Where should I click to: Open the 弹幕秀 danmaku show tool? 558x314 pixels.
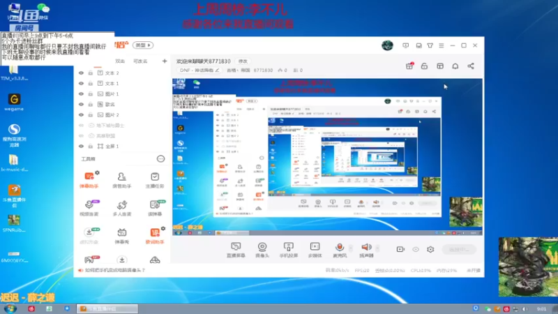click(121, 236)
